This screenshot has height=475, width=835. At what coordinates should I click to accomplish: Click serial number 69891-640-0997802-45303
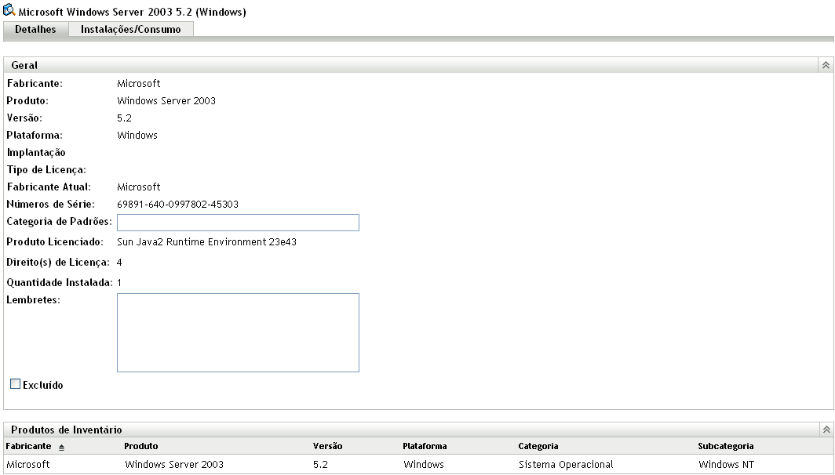pos(178,205)
